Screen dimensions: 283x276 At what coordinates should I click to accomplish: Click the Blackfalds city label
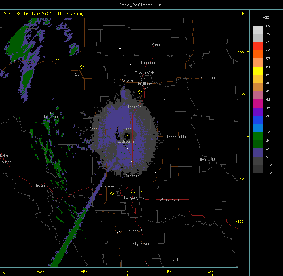[x=145, y=73]
